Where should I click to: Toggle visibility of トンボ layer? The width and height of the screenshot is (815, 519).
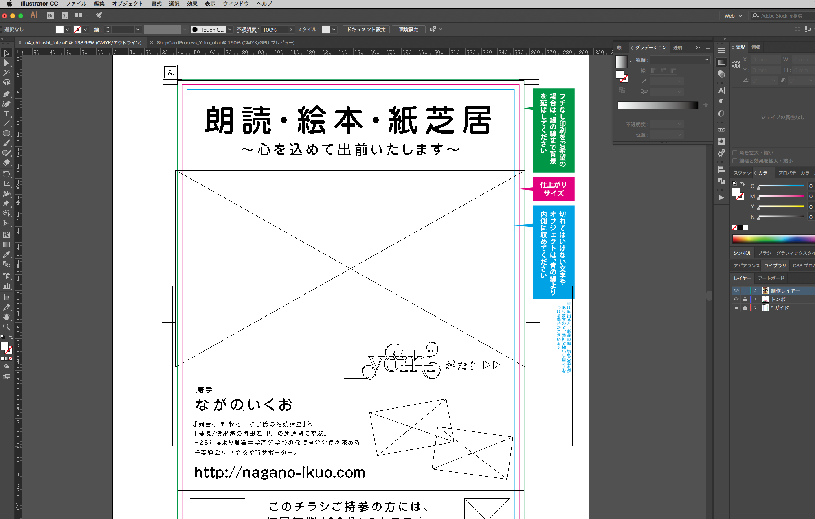click(736, 299)
